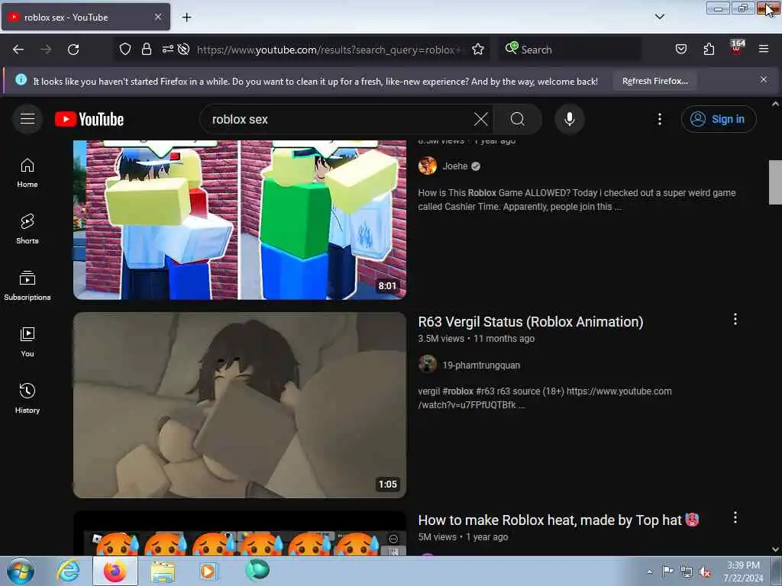Screen dimensions: 782x586
Task: Click the Action Center flag tray icon
Action: click(x=667, y=571)
